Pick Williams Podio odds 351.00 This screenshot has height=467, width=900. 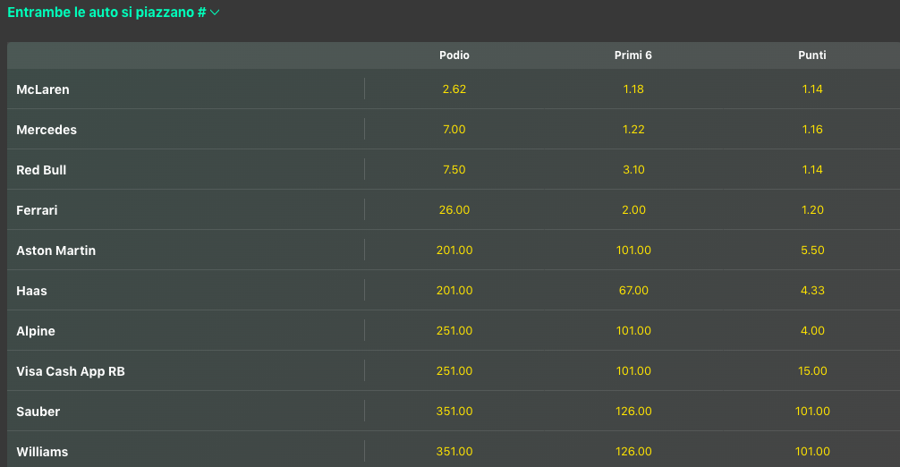[x=454, y=452]
